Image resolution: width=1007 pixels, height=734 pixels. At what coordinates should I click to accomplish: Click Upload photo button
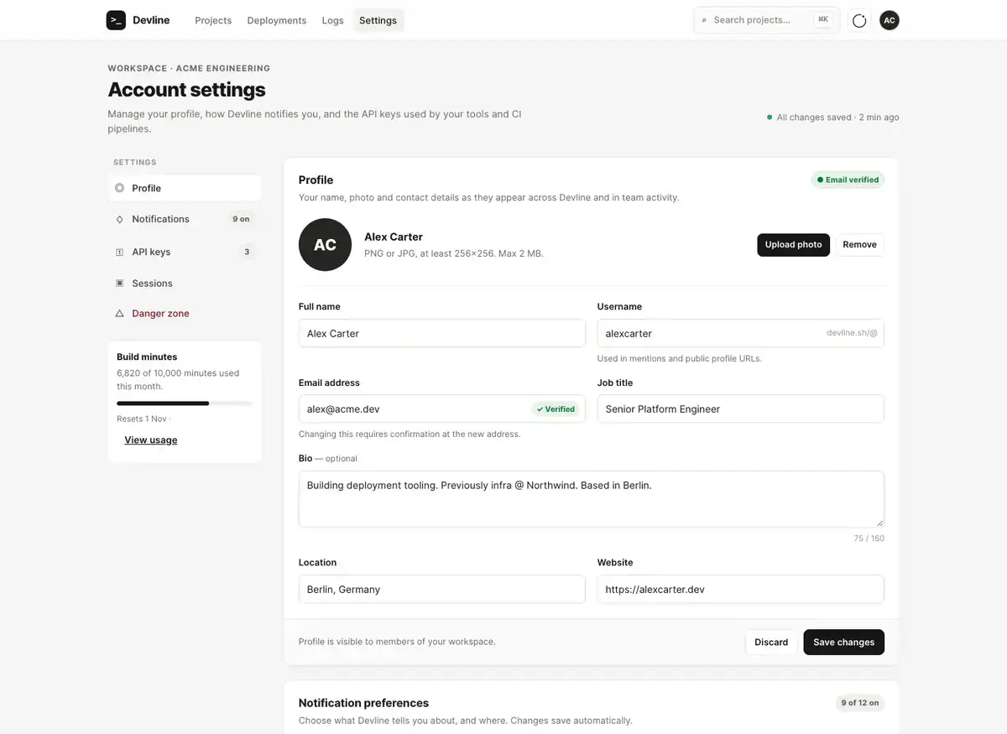[x=794, y=245]
